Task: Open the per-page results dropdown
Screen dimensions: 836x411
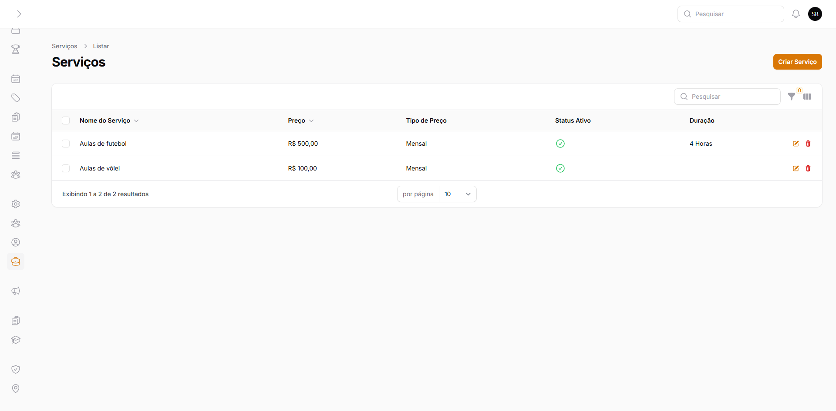Action: (x=457, y=194)
